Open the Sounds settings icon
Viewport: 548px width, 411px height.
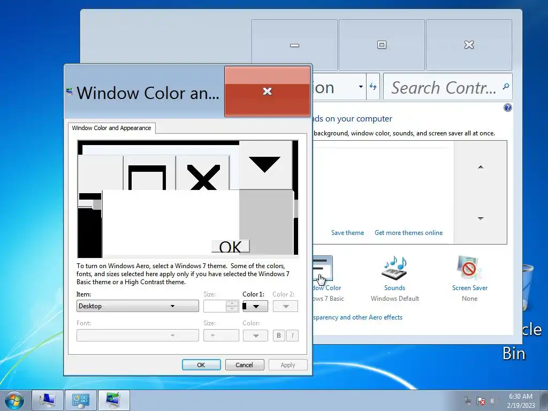394,268
